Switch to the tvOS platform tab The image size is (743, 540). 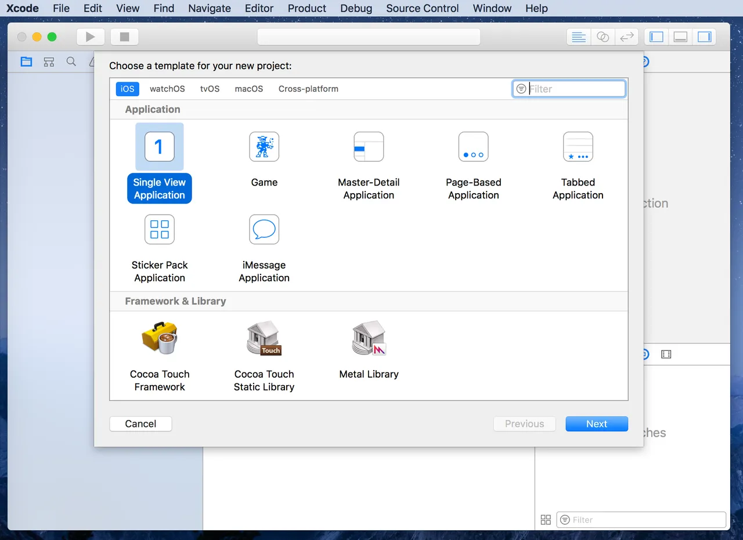coord(210,89)
